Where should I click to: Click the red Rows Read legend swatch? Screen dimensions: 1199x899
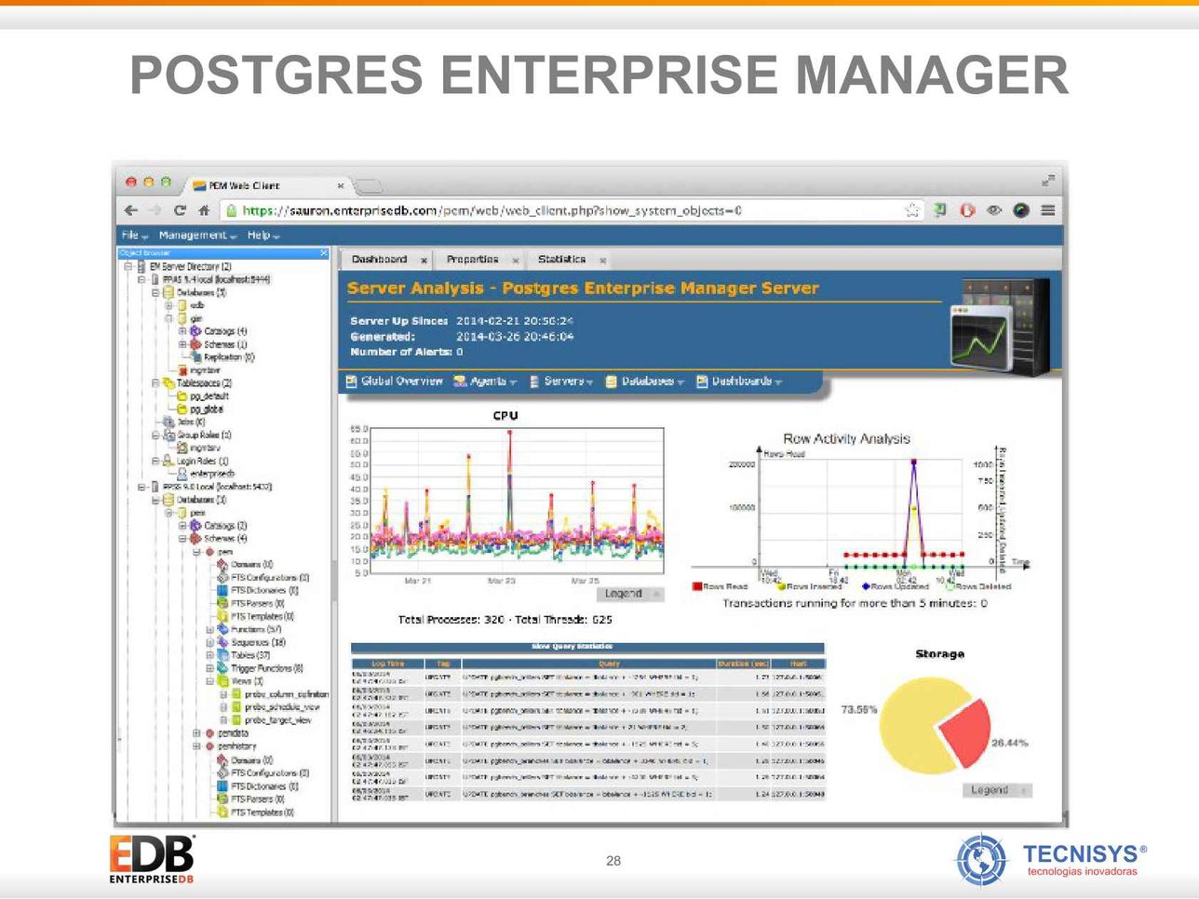click(x=696, y=586)
